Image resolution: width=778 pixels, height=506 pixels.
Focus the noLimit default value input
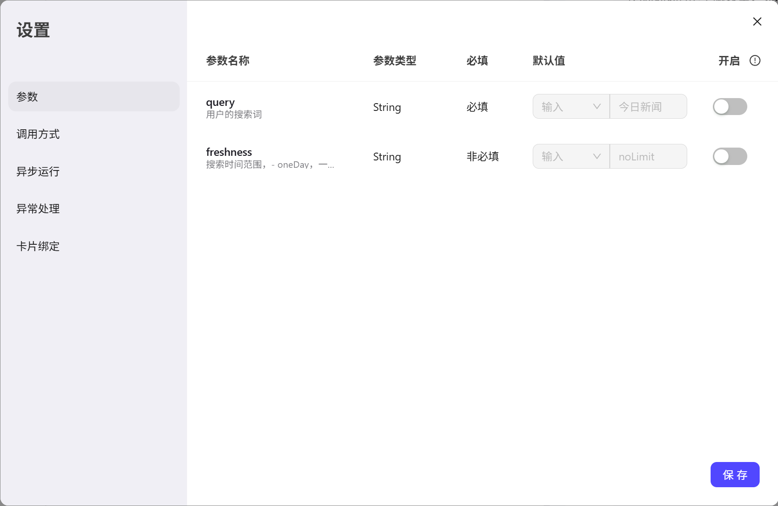[648, 156]
